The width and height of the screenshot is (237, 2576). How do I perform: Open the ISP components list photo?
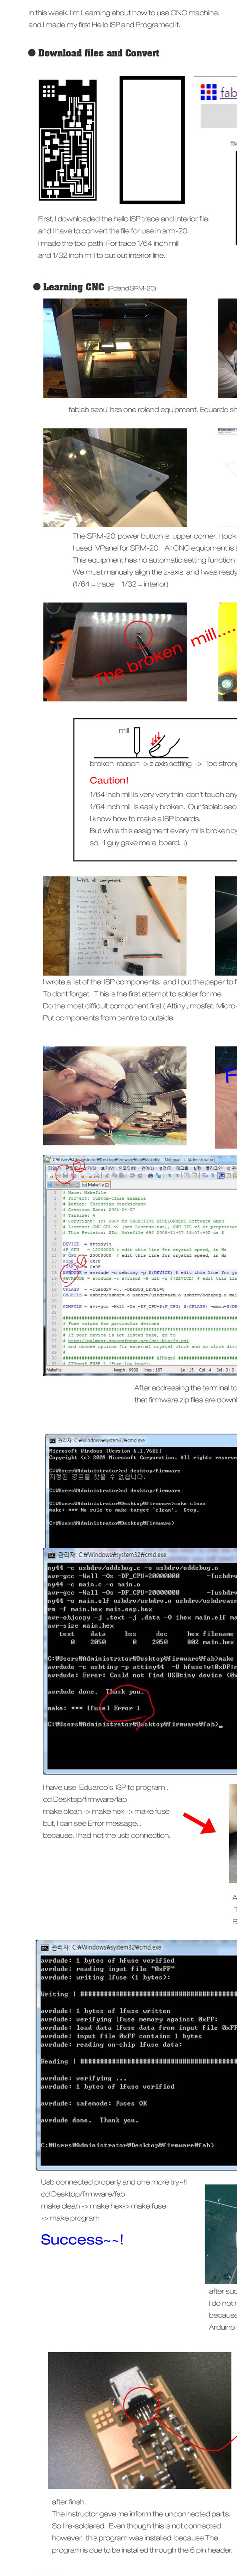coord(114,926)
